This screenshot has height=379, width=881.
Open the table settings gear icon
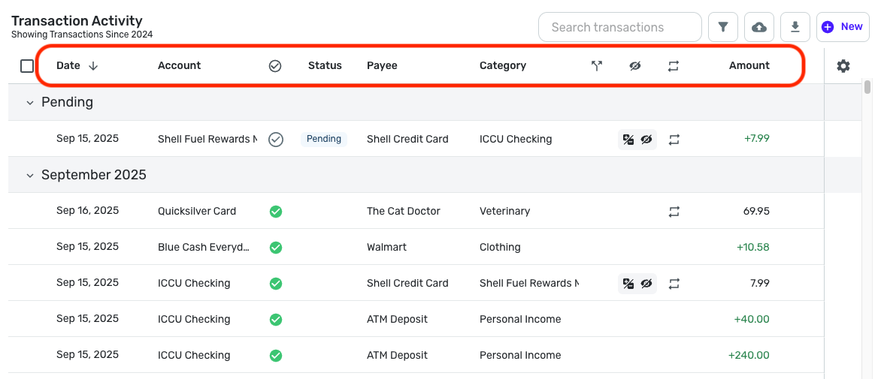843,66
